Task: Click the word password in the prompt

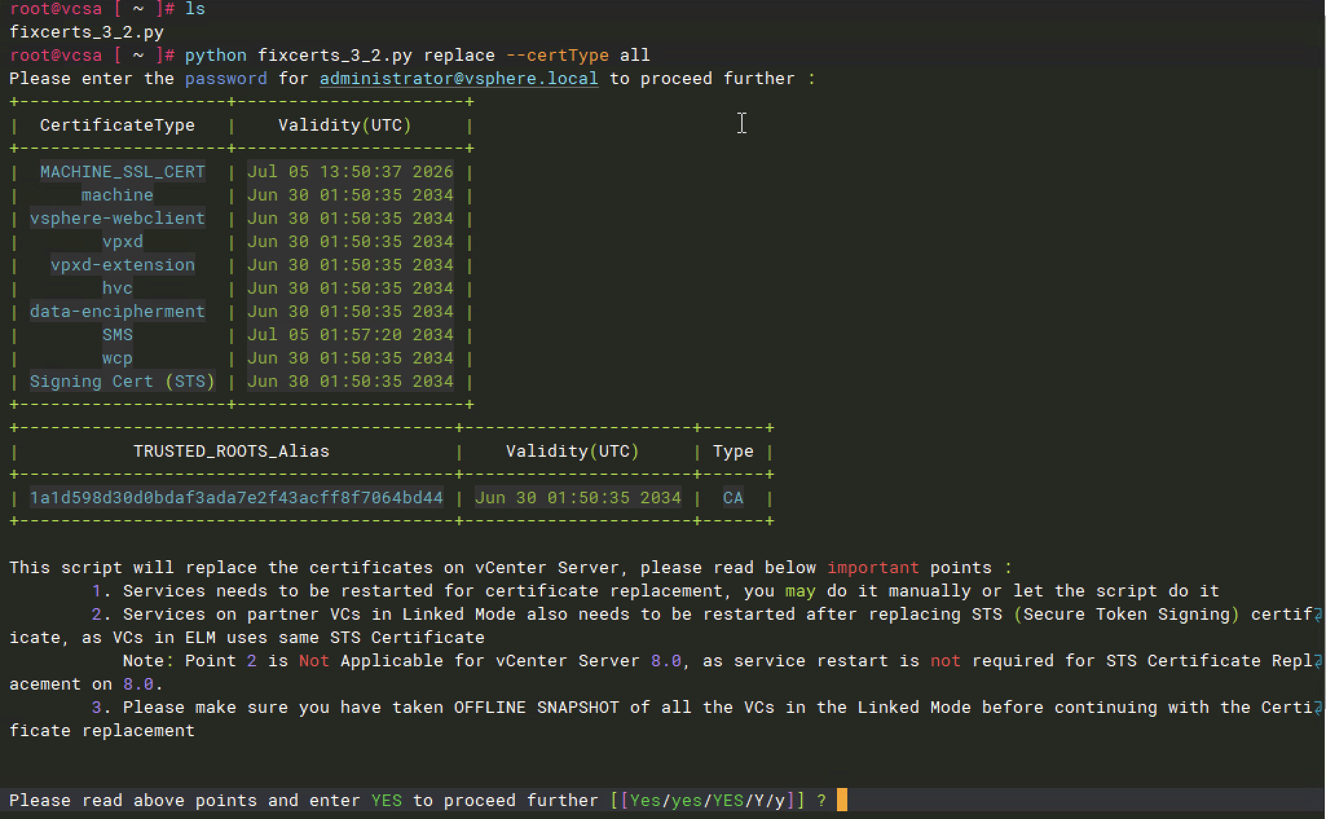Action: point(226,79)
